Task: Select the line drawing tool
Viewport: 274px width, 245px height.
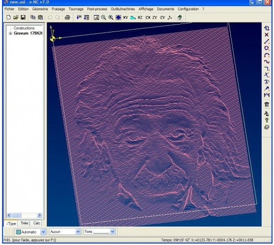Action: [267, 41]
